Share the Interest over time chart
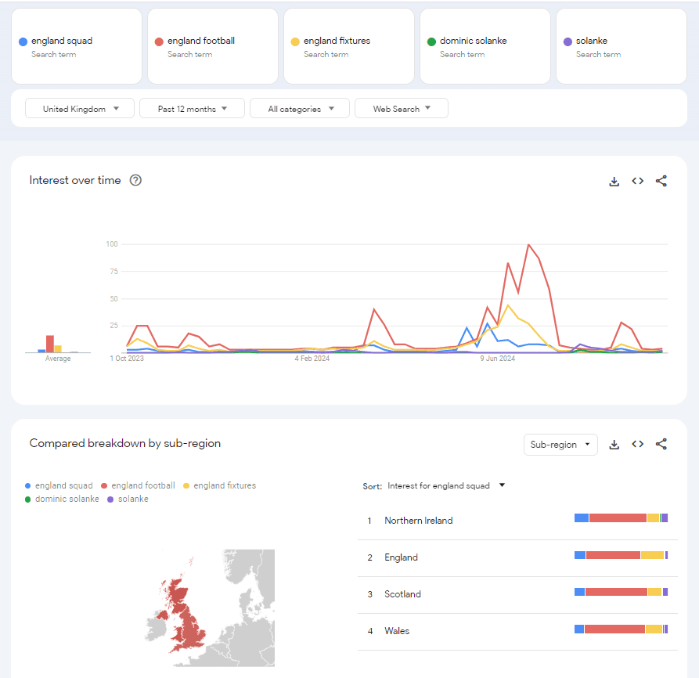 (x=661, y=181)
